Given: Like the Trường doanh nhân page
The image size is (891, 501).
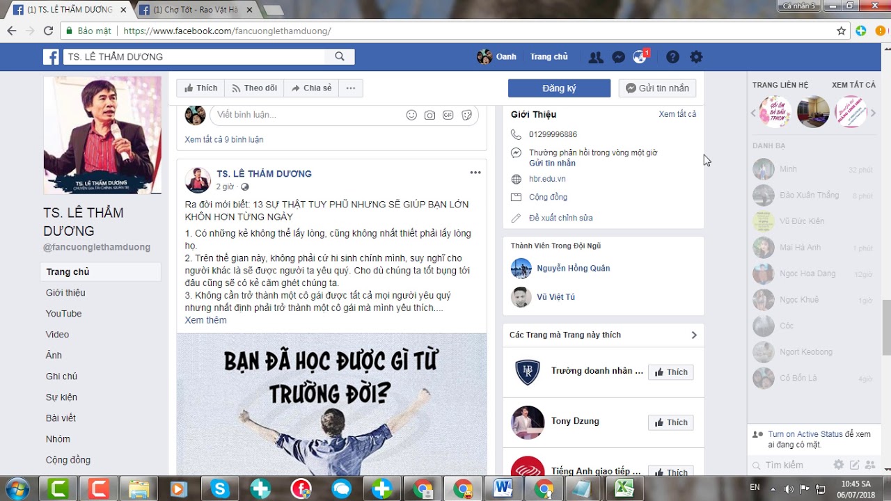Looking at the screenshot, I should pos(671,372).
